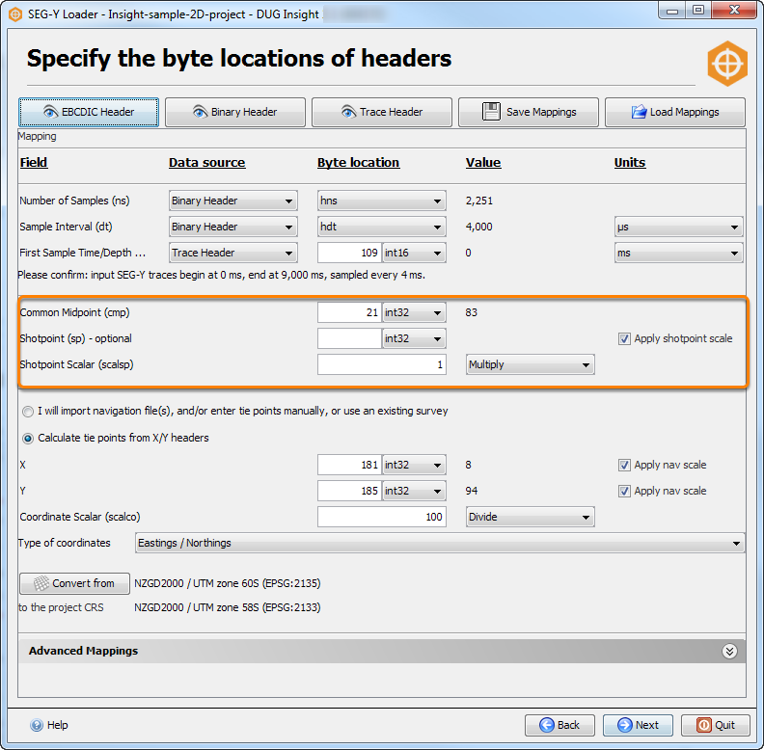Open data source dropdown for First Sample Time
764x750 pixels.
[233, 253]
